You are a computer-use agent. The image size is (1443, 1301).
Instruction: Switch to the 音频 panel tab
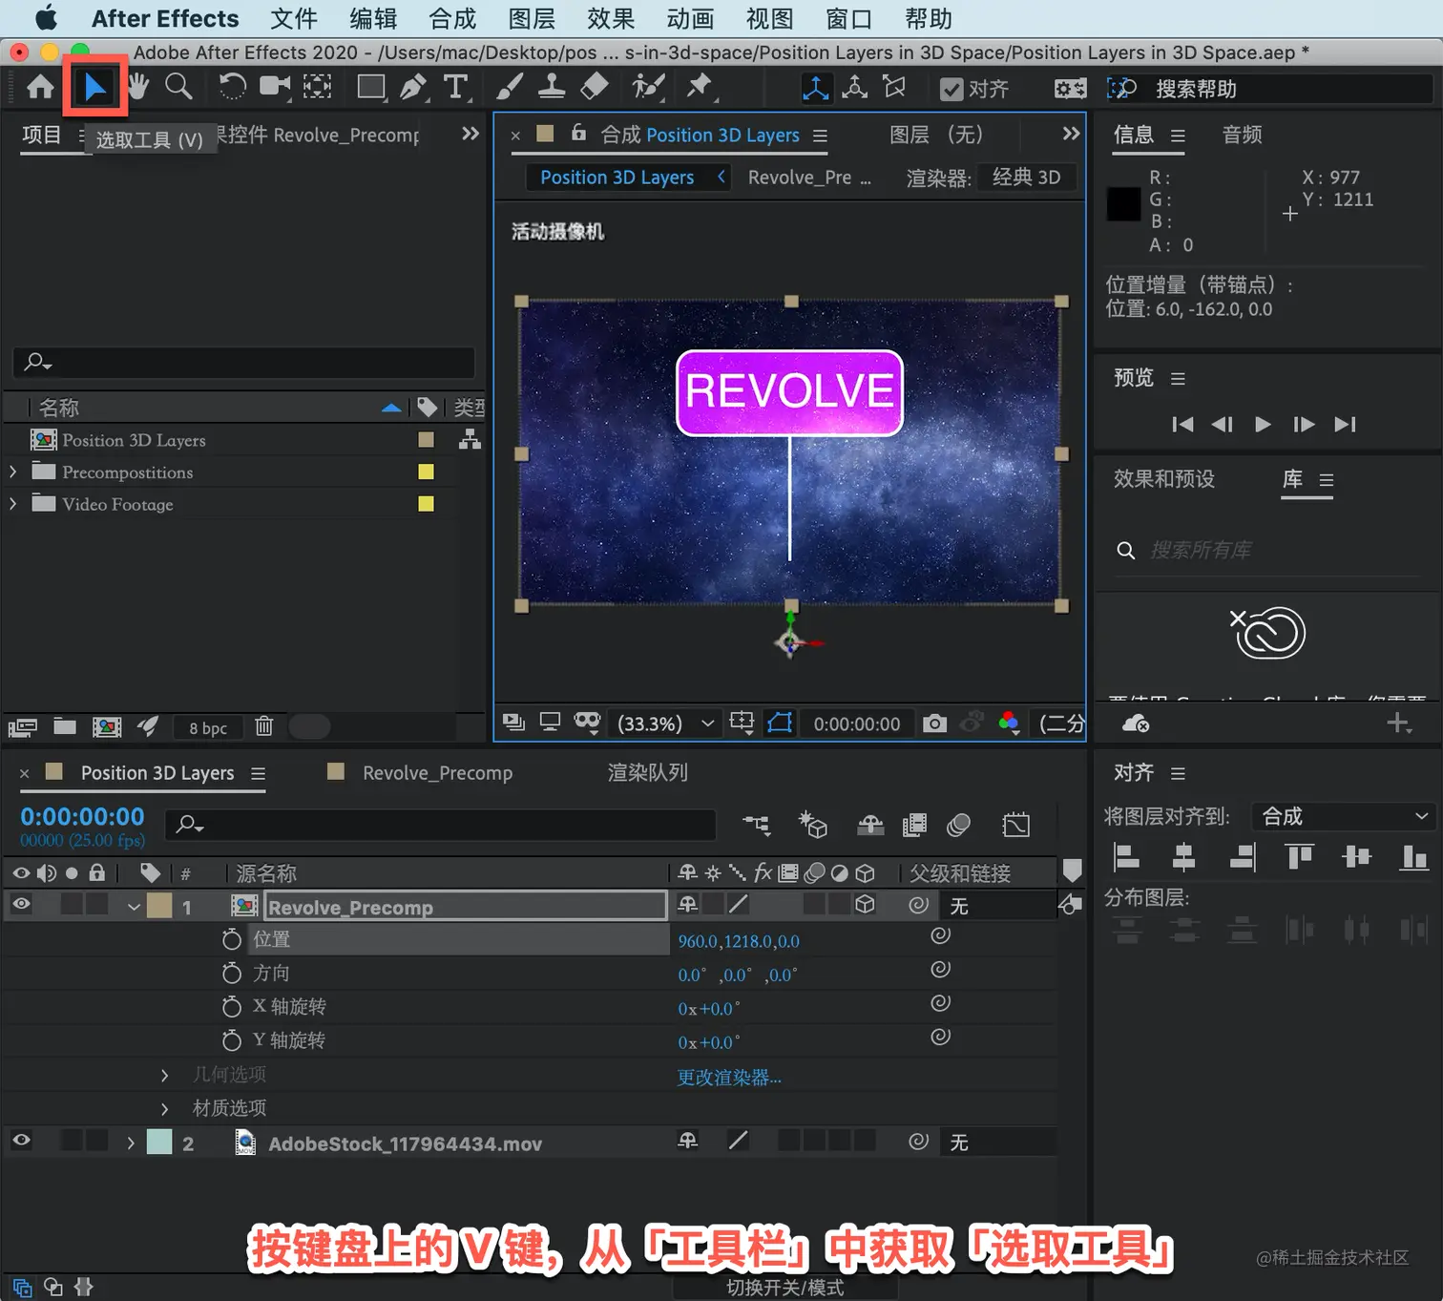point(1242,135)
